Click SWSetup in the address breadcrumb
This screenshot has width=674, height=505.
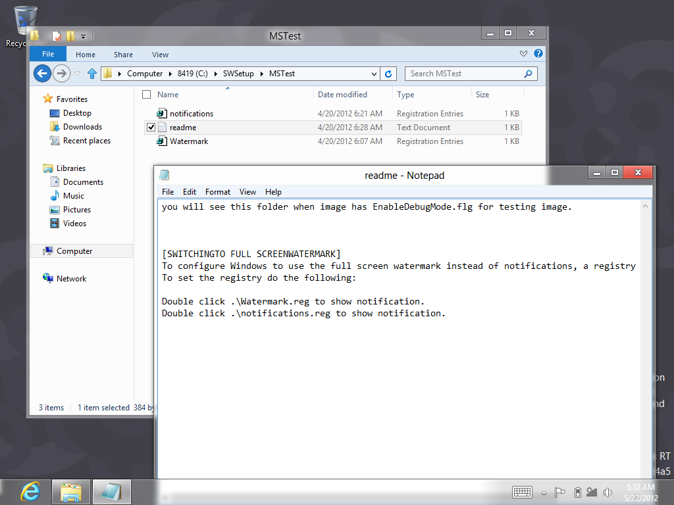[x=238, y=74]
